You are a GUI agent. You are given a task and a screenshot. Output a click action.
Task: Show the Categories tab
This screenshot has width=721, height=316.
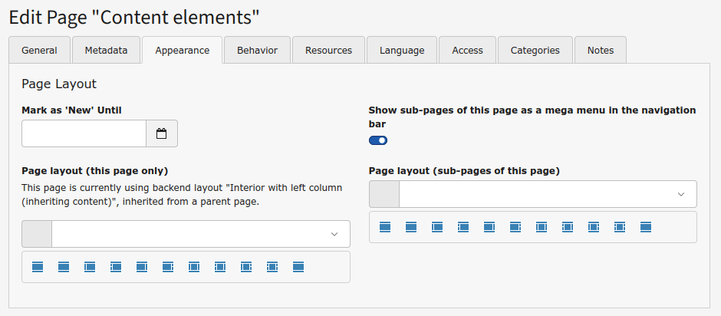point(535,50)
